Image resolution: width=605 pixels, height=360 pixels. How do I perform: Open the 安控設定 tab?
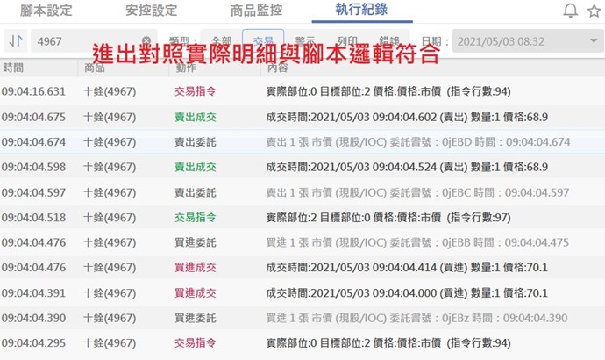[152, 11]
